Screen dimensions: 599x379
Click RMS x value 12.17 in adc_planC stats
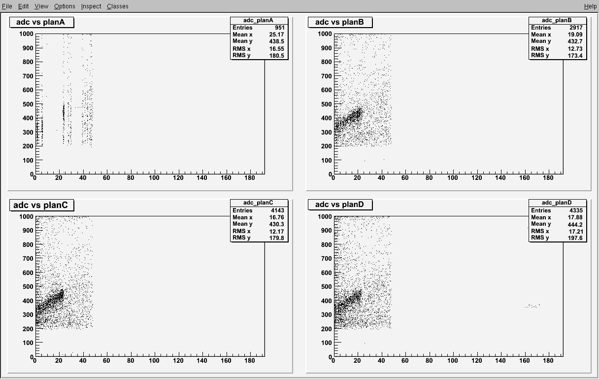point(277,231)
